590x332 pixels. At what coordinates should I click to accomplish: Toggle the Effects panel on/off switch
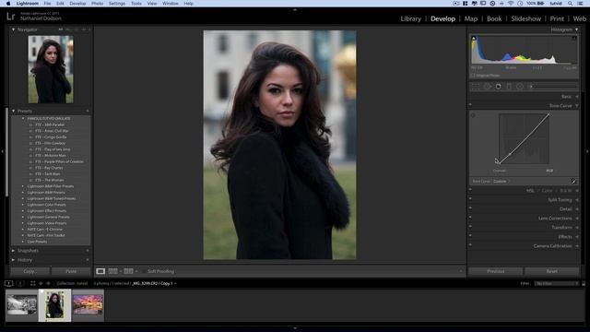coord(470,236)
